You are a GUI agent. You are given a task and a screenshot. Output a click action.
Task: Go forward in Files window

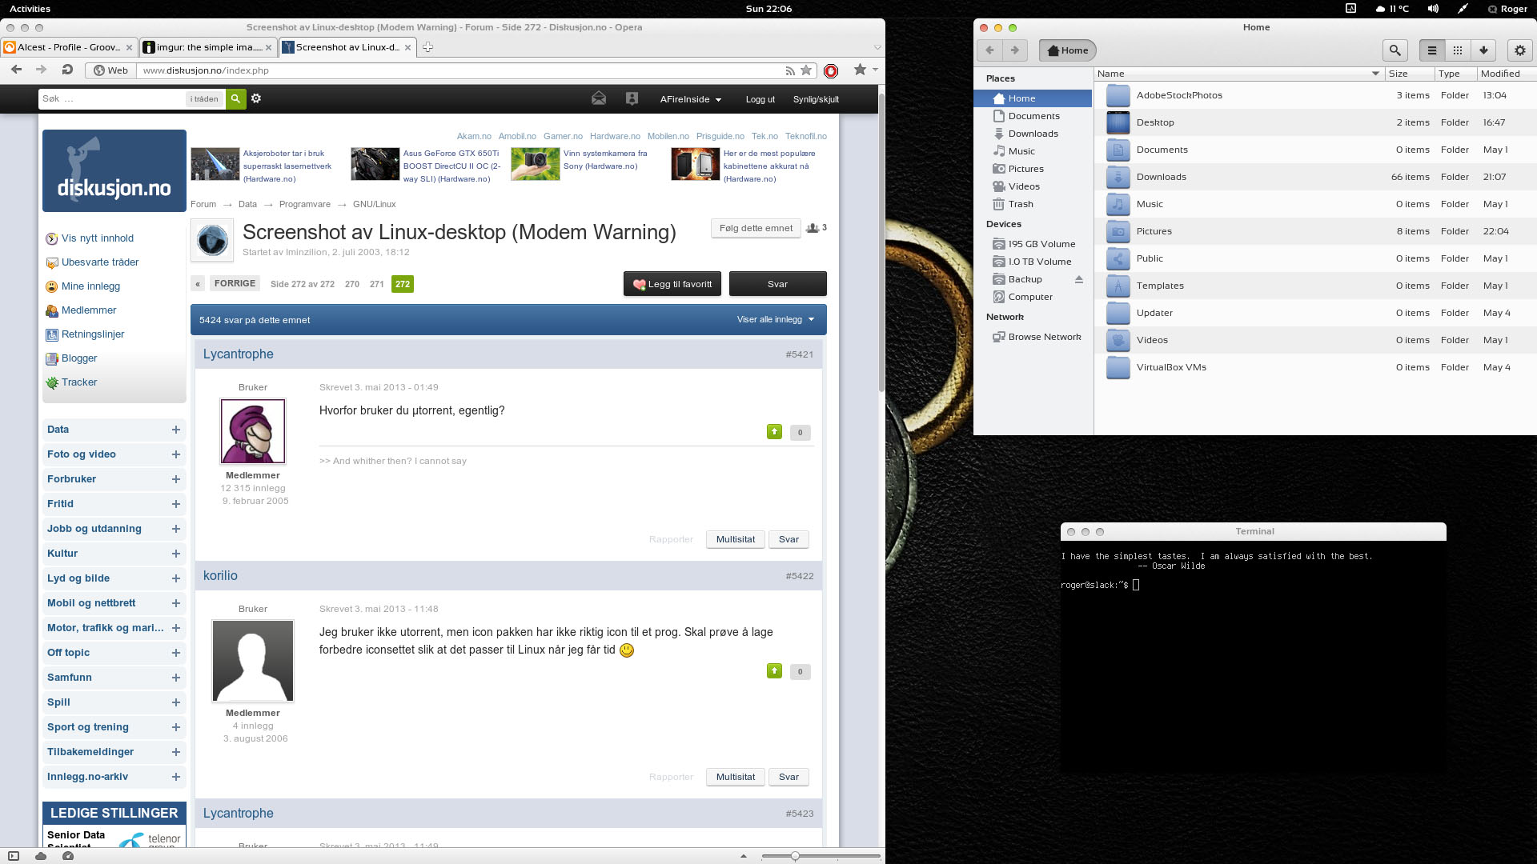[1015, 50]
